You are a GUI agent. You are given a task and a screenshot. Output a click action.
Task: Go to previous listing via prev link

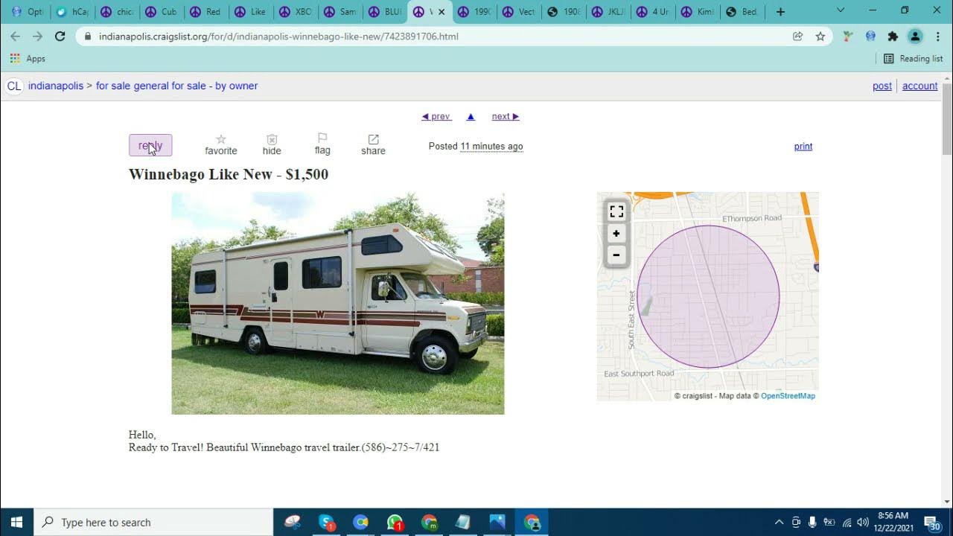pos(436,116)
